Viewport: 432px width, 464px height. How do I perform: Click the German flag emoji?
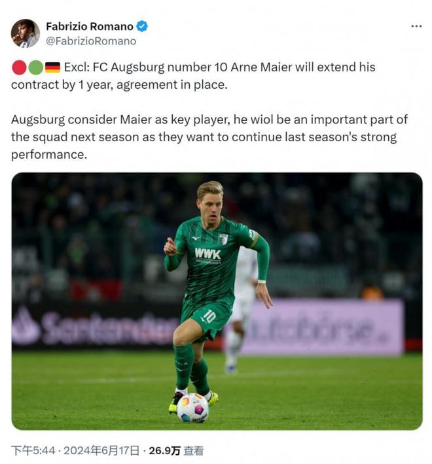click(52, 67)
